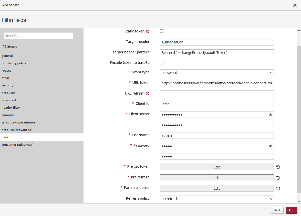The width and height of the screenshot is (301, 216).
Task: Select the security group
Action: pyautogui.click(x=7, y=85)
